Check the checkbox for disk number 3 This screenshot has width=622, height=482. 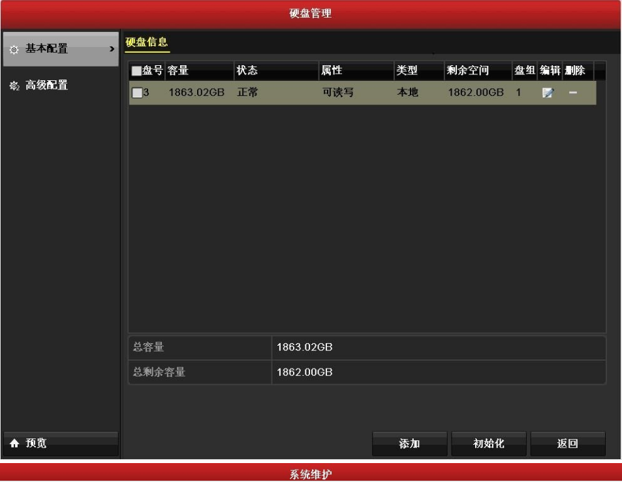(x=136, y=93)
